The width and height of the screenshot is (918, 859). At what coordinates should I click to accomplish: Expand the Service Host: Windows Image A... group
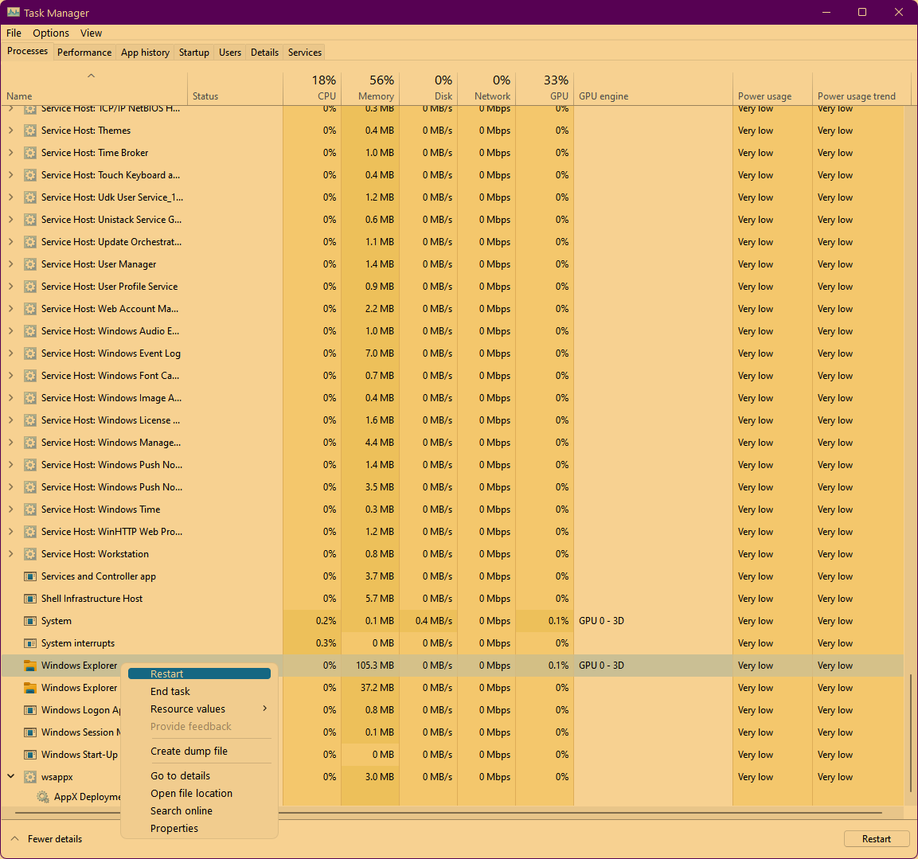coord(10,397)
